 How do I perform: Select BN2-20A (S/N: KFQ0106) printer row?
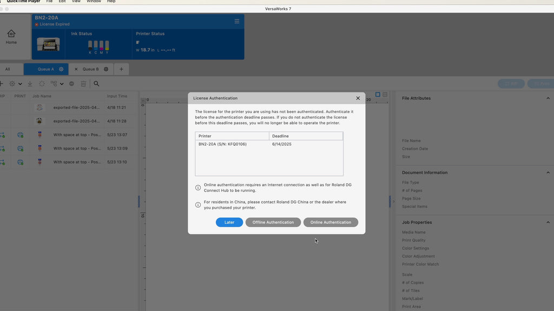point(269,144)
